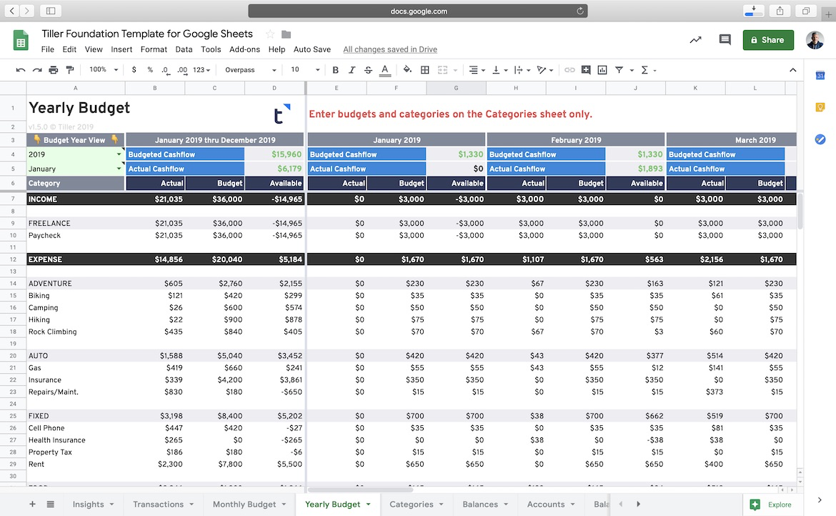Image resolution: width=836 pixels, height=516 pixels.
Task: Click All changes saved in Drive link
Action: click(x=390, y=49)
